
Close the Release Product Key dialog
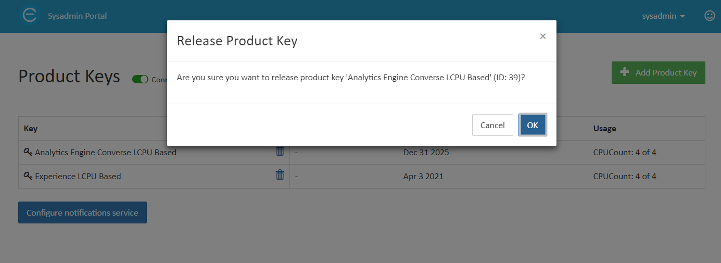(x=543, y=36)
